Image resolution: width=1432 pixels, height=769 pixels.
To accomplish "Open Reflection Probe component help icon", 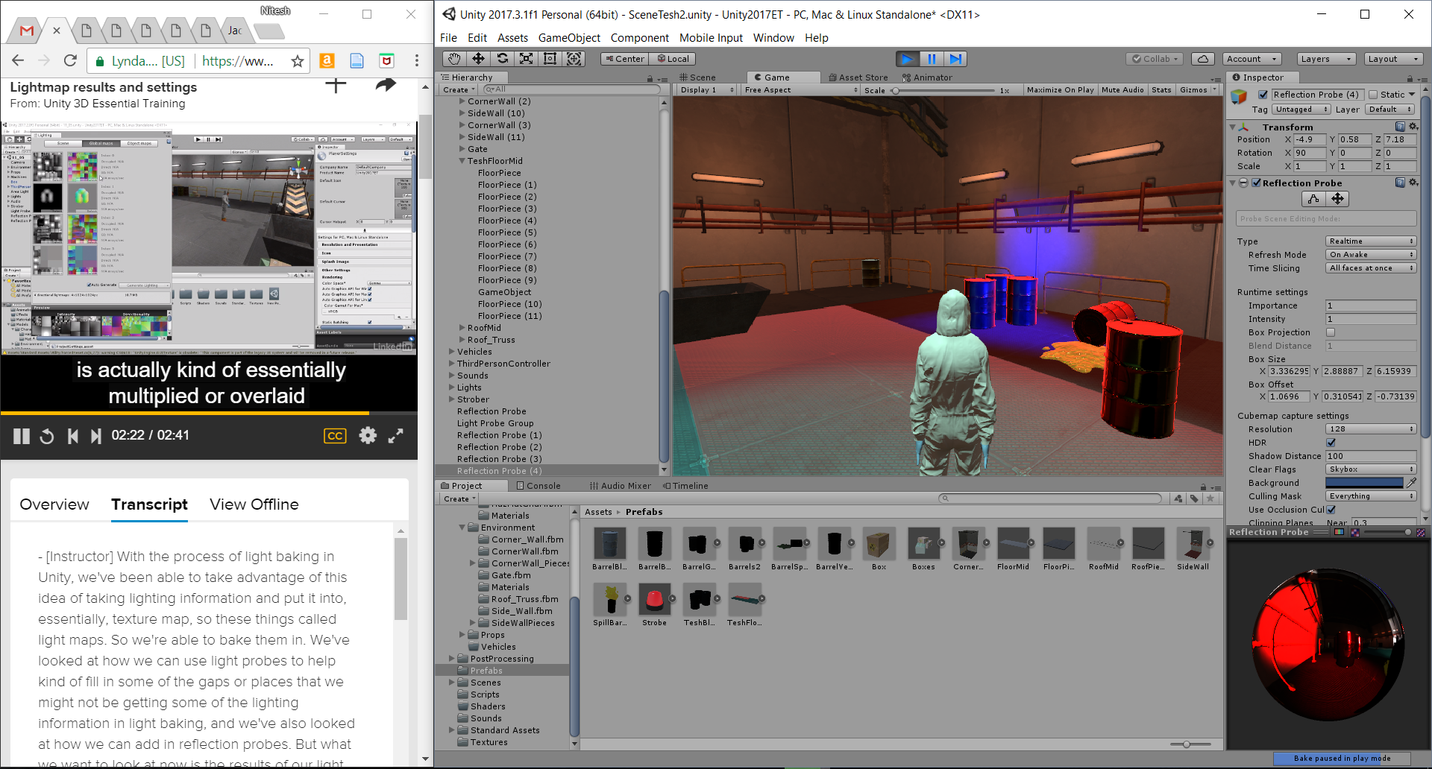I will [x=1400, y=183].
